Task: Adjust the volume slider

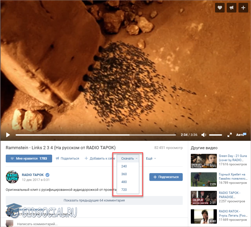Action: coord(215,135)
